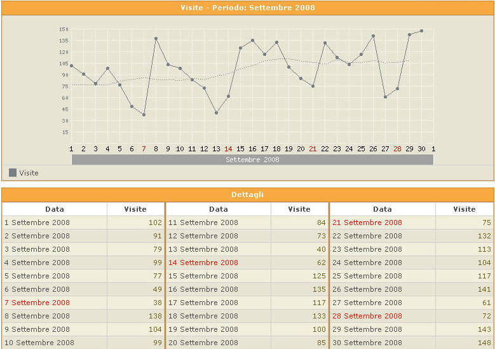Click the row 10 Settembre 2008
Image resolution: width=495 pixels, height=349 pixels.
tap(83, 343)
